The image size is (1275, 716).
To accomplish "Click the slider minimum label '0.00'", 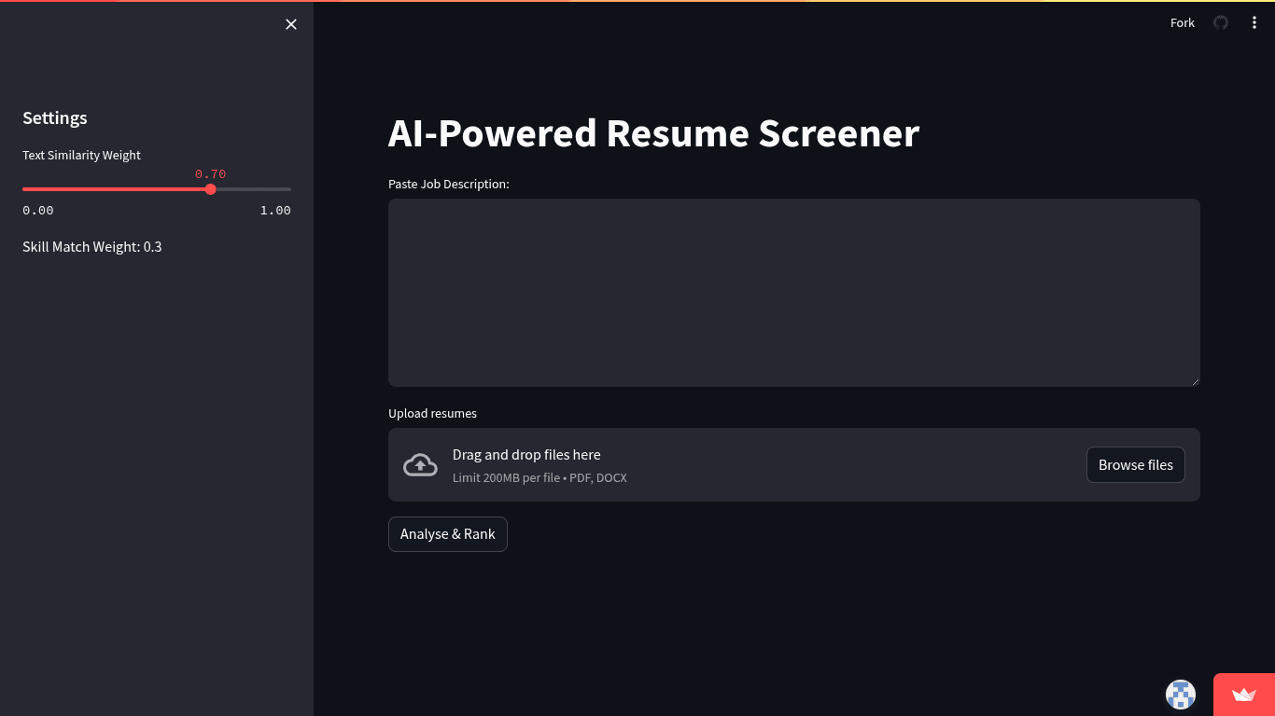I will [38, 211].
